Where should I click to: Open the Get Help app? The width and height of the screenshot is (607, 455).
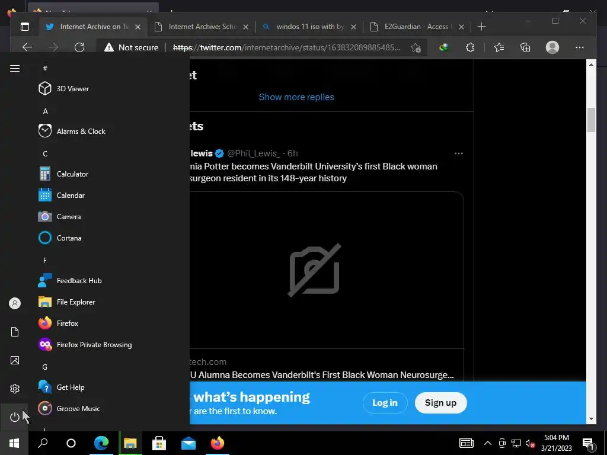[x=62, y=387]
